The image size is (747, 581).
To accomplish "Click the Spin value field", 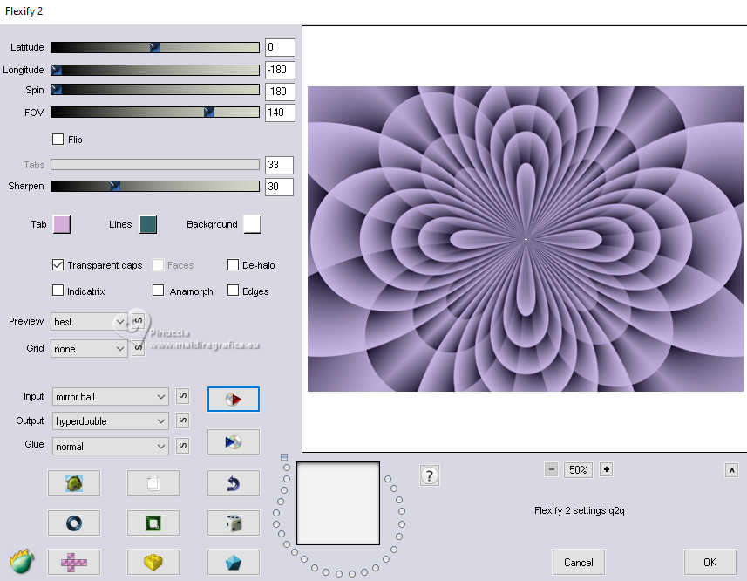I will (x=280, y=91).
